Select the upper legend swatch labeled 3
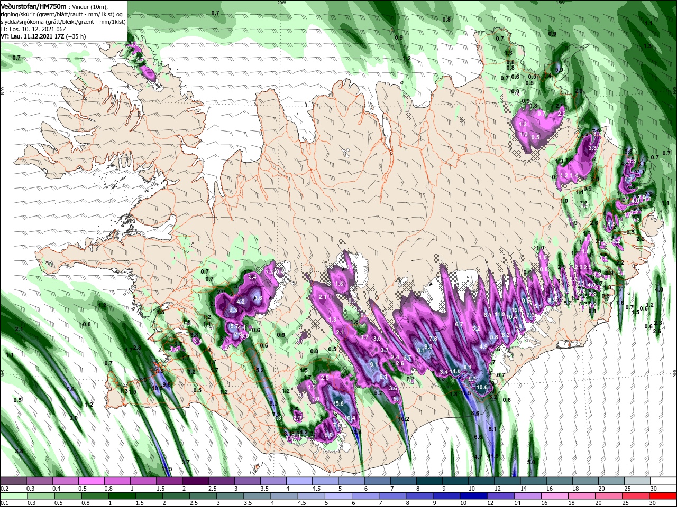Screen dimensions: 677x507 (247, 481)
